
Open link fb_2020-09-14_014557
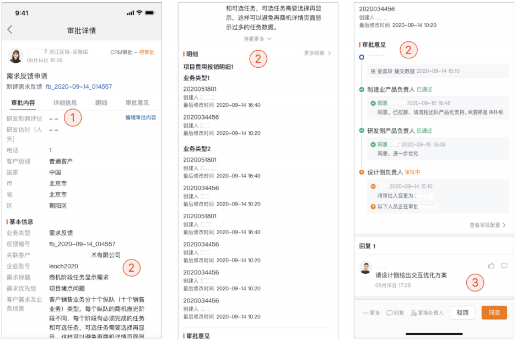click(79, 87)
